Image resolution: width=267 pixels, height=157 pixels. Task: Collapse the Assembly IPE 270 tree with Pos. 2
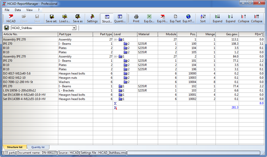(x=115, y=56)
